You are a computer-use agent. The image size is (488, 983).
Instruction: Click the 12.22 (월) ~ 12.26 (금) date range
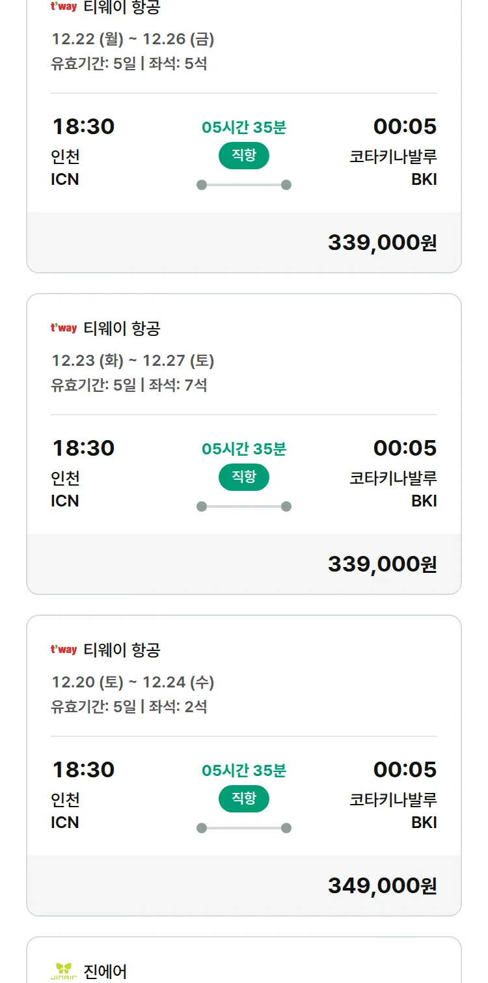(x=133, y=39)
